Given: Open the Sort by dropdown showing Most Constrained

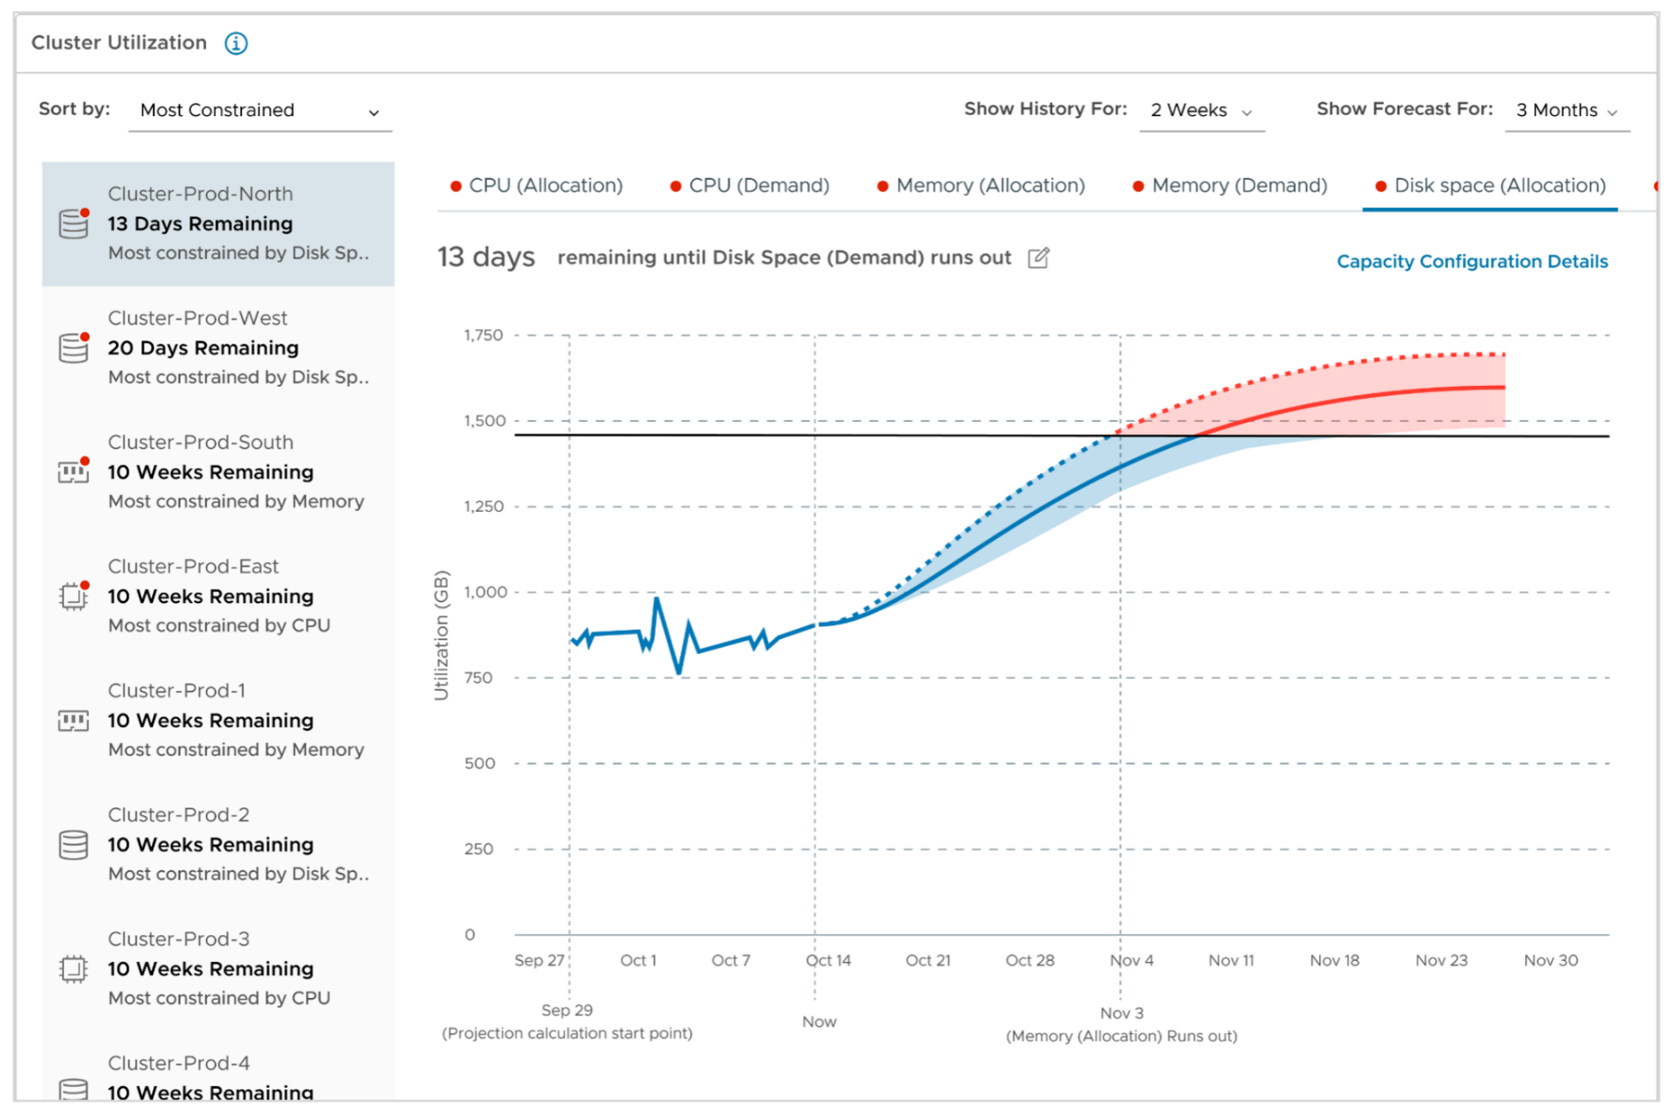Looking at the screenshot, I should click(259, 110).
